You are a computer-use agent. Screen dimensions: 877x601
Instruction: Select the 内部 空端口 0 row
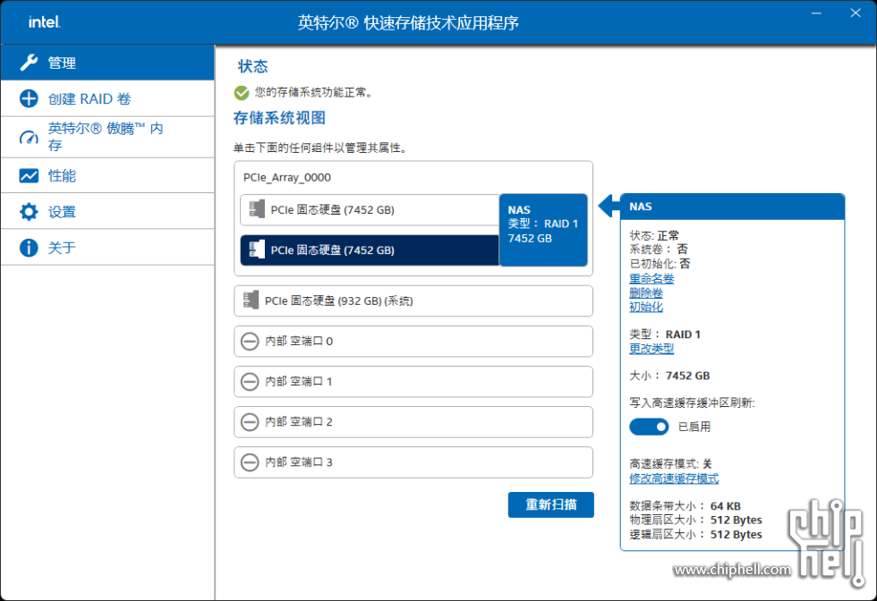(x=413, y=341)
